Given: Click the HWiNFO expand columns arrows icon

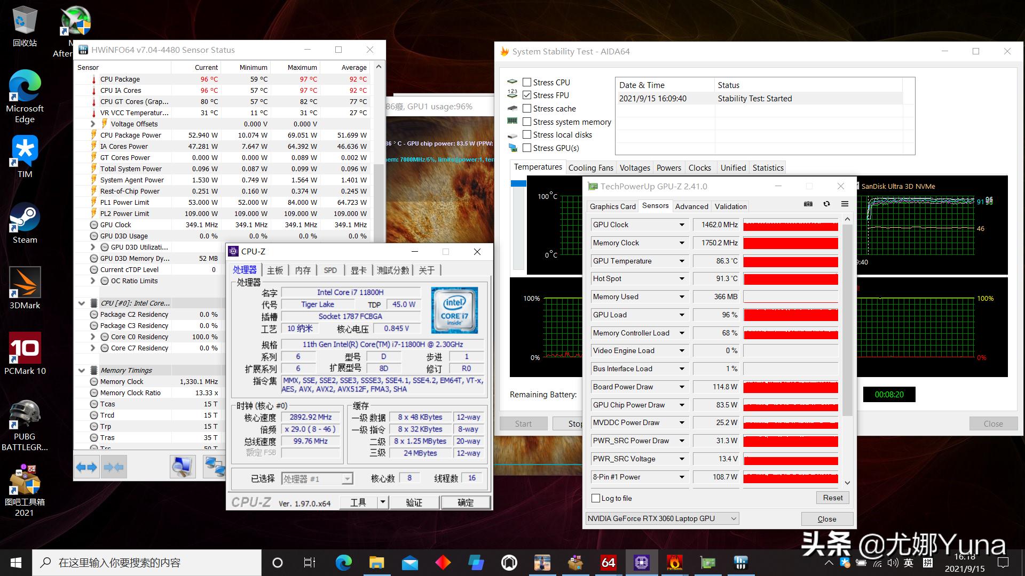Looking at the screenshot, I should (x=86, y=467).
